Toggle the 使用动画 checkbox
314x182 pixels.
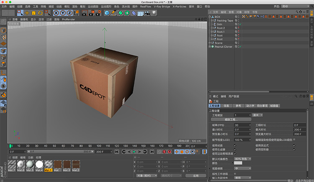(x=235, y=146)
